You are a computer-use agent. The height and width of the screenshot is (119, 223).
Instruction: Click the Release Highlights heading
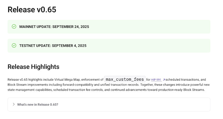(33, 67)
